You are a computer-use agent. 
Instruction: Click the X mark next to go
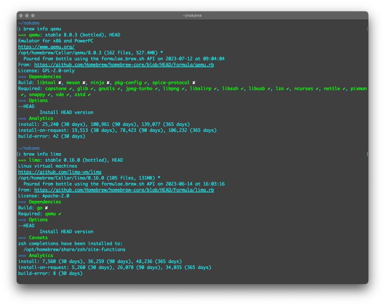[x=46, y=208]
